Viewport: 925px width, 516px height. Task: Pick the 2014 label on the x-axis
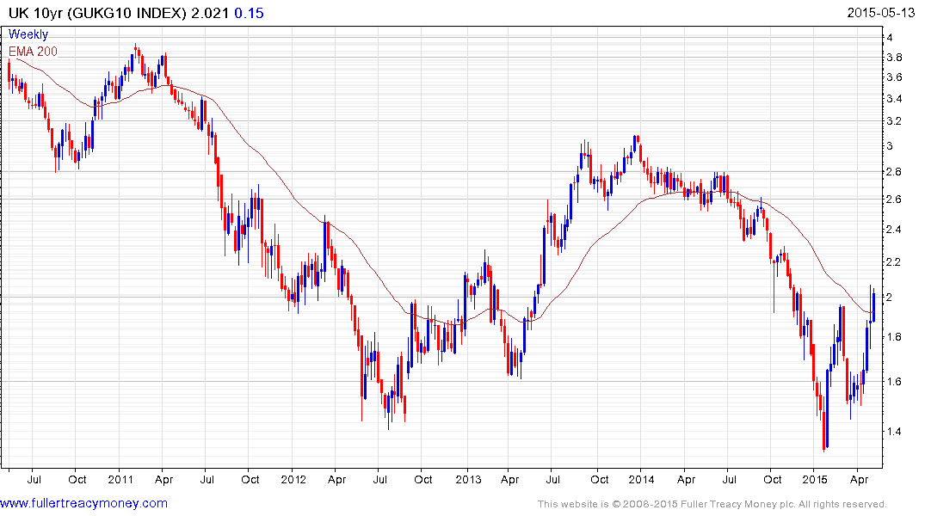[641, 478]
